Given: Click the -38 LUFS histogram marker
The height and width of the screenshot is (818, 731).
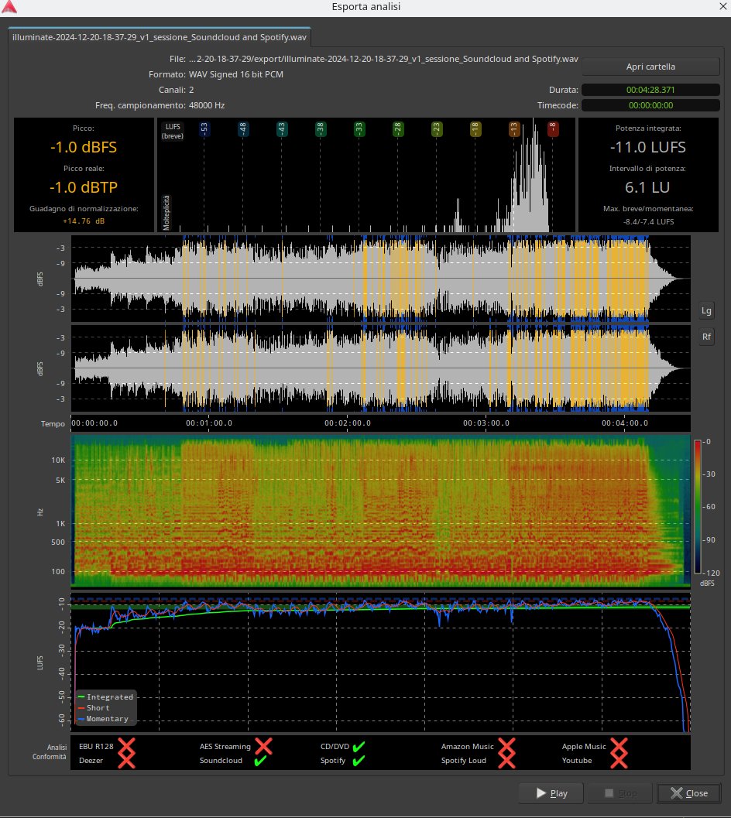Looking at the screenshot, I should coord(320,128).
